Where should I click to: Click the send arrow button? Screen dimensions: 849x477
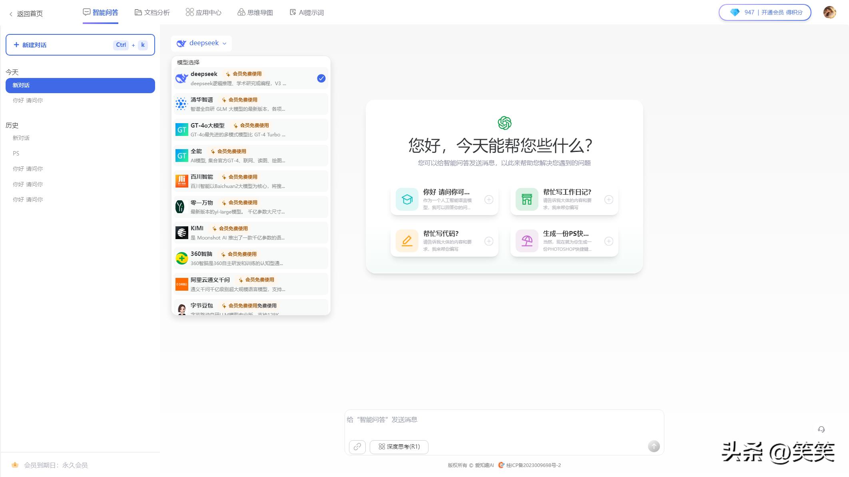click(654, 446)
